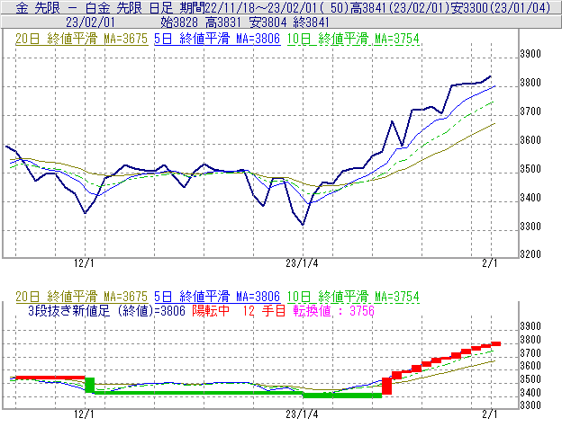Click upper chart legend '10日 終値平滑 MA=3754'
Screen dimensions: 562x427
[x=353, y=39]
